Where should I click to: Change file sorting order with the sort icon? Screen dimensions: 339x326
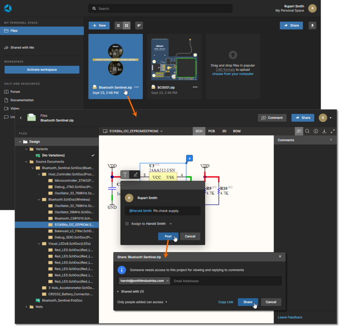click(x=139, y=25)
